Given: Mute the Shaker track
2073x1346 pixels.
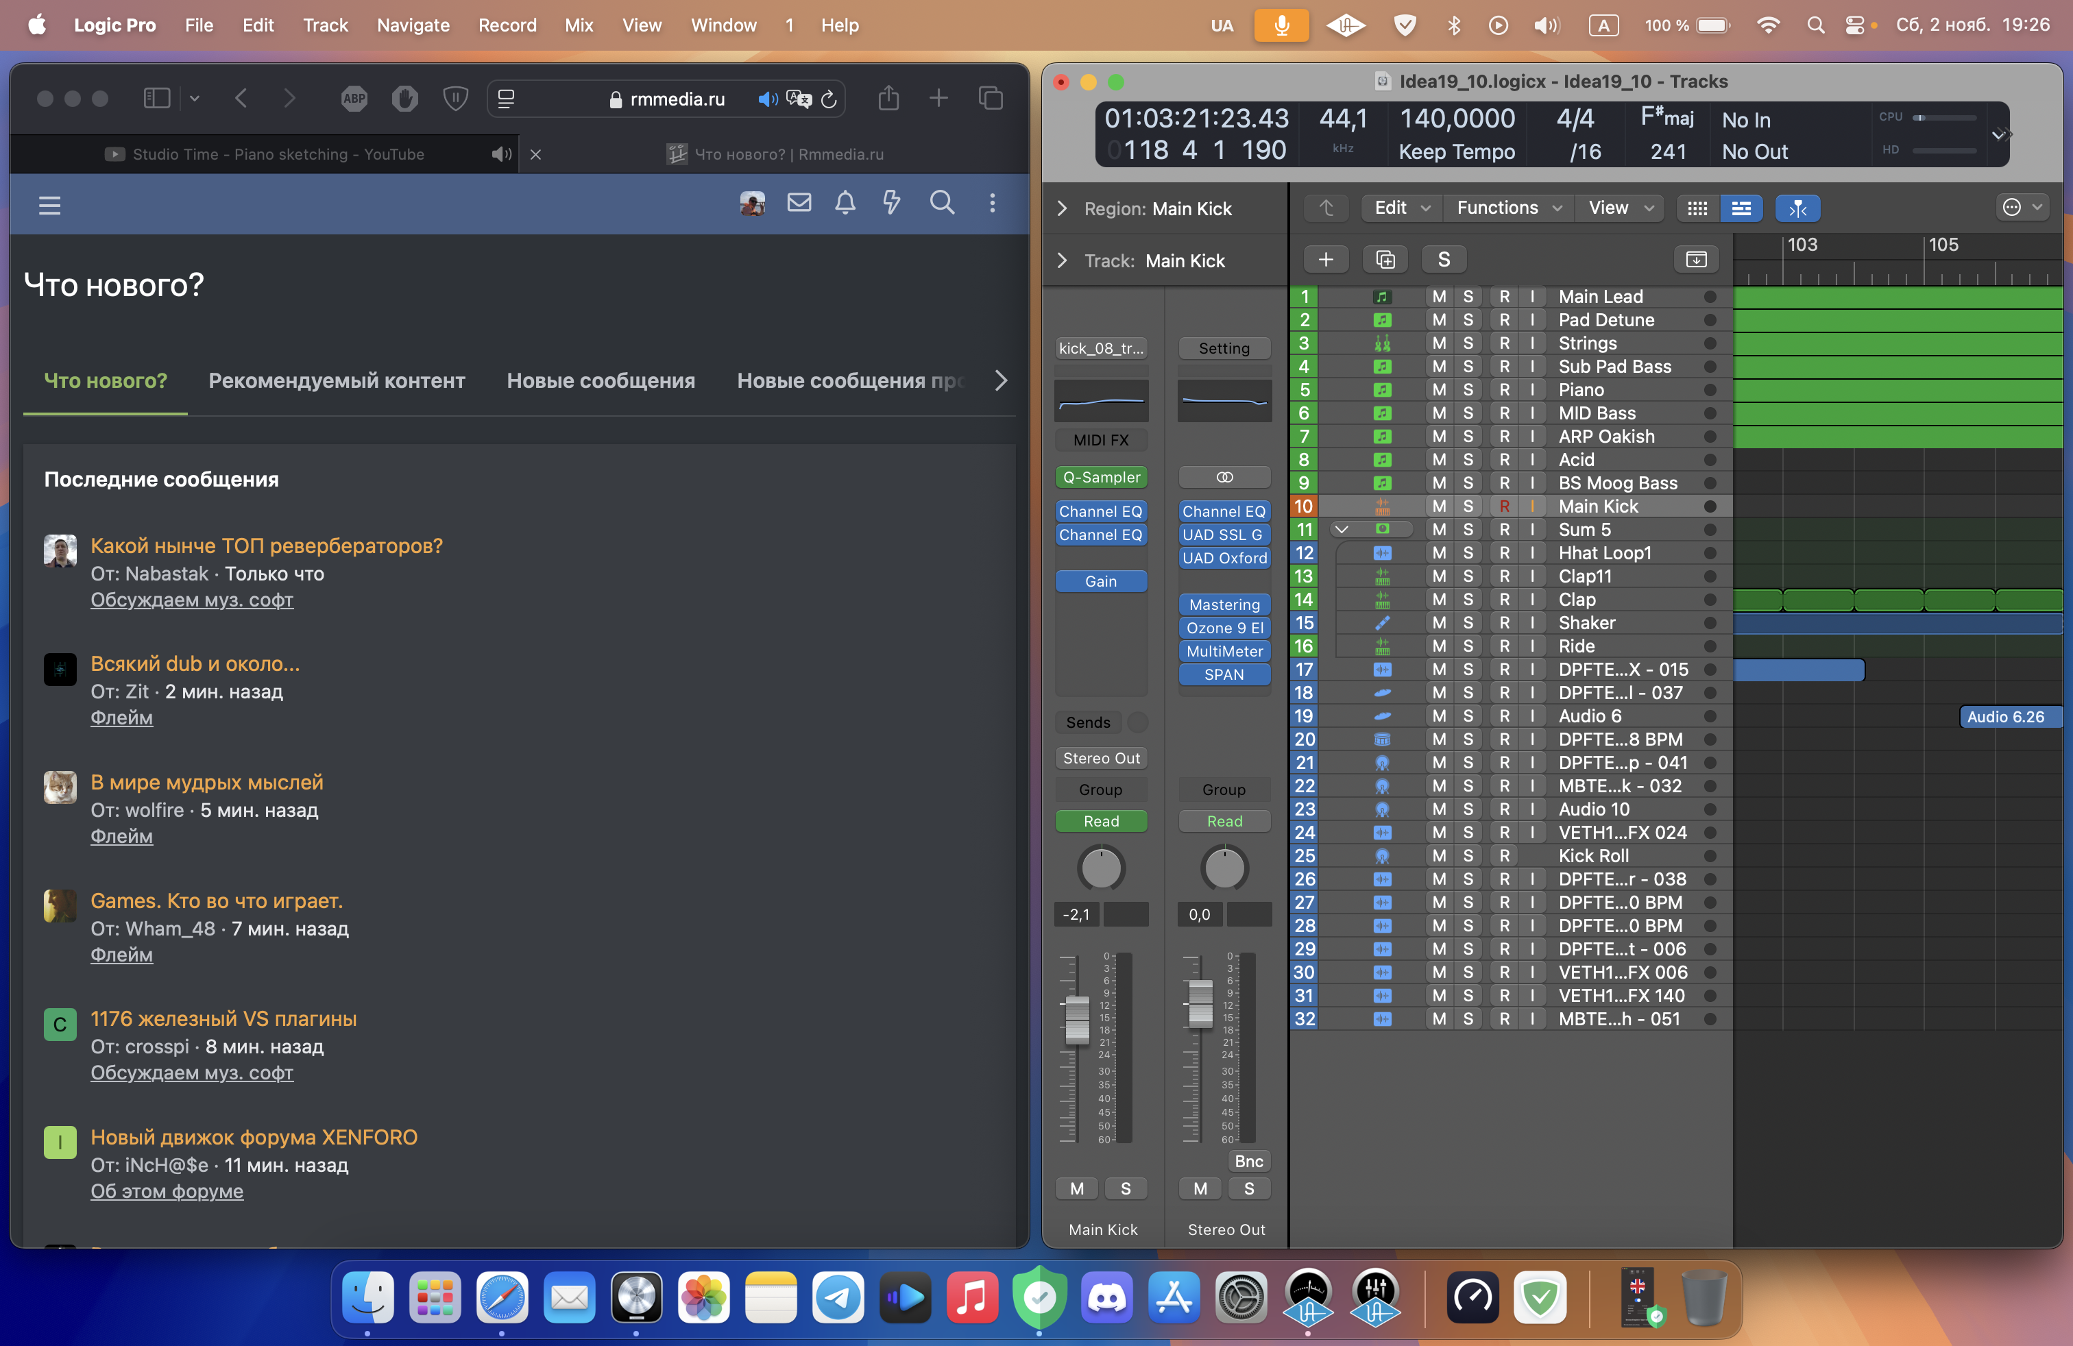Looking at the screenshot, I should click(x=1439, y=624).
